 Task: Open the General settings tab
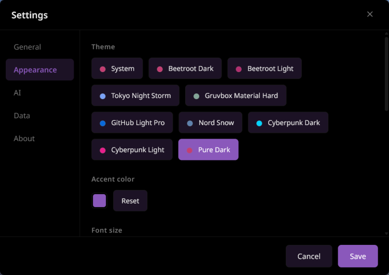pyautogui.click(x=27, y=47)
